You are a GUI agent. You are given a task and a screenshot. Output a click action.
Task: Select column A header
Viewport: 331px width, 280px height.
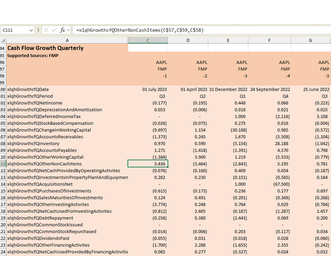click(67, 40)
